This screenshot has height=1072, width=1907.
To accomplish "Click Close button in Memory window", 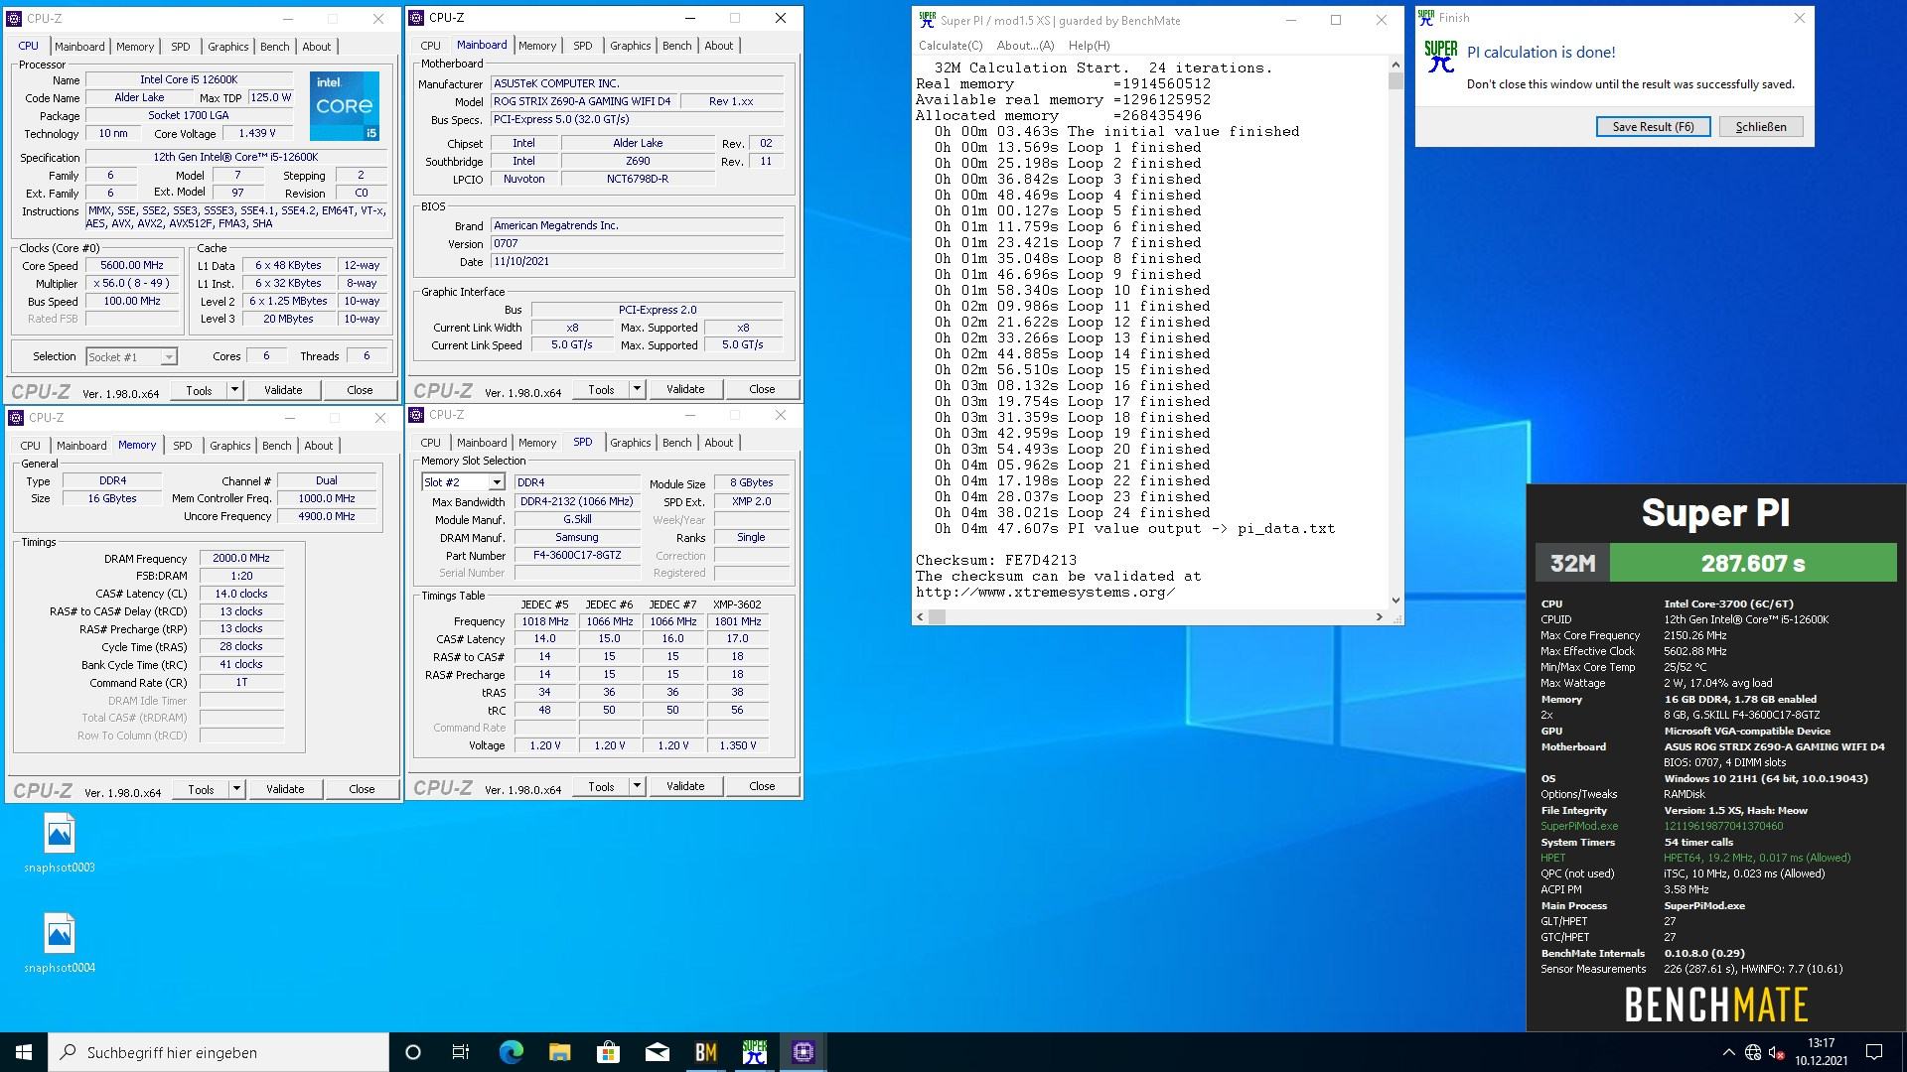I will click(x=362, y=789).
